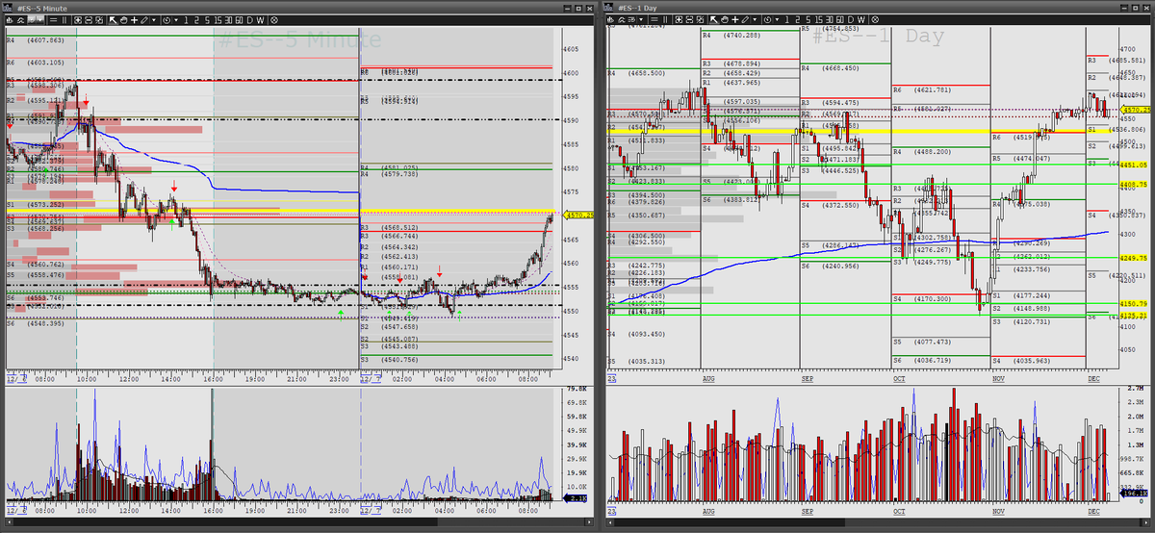Switch 5 Minute window to 2 minute timeframe
The height and width of the screenshot is (533, 1155).
point(196,20)
